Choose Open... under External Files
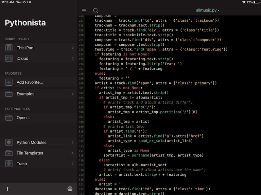This screenshot has width=261, height=195. [38, 118]
